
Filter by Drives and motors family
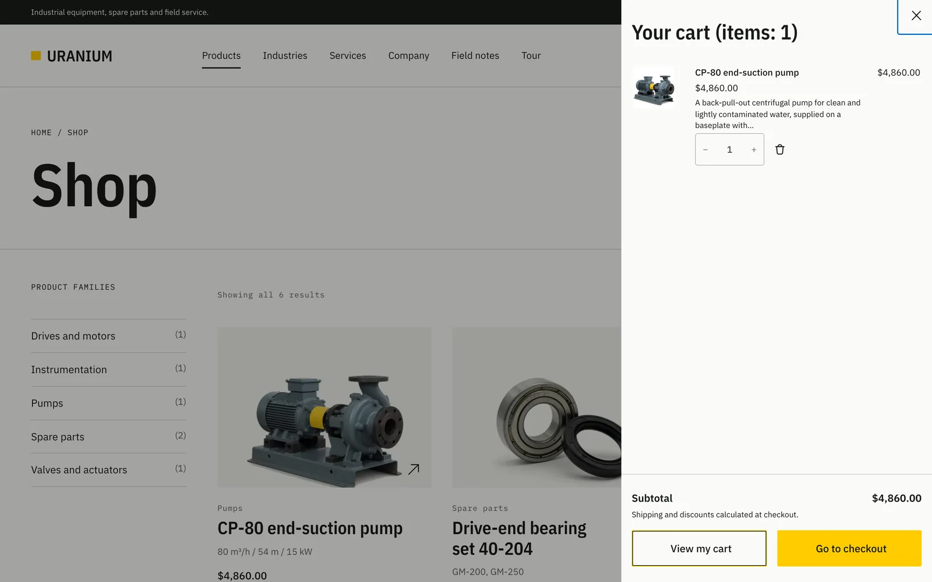pos(108,336)
